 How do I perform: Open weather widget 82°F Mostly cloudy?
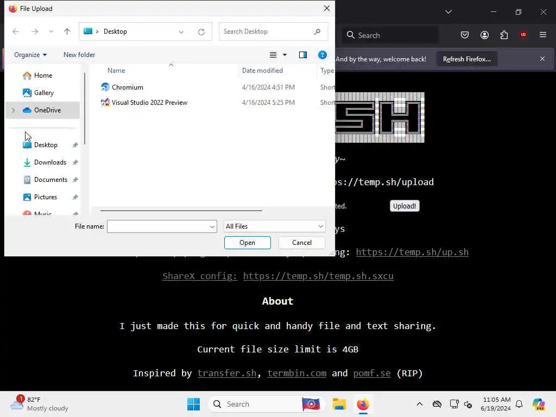[39, 404]
